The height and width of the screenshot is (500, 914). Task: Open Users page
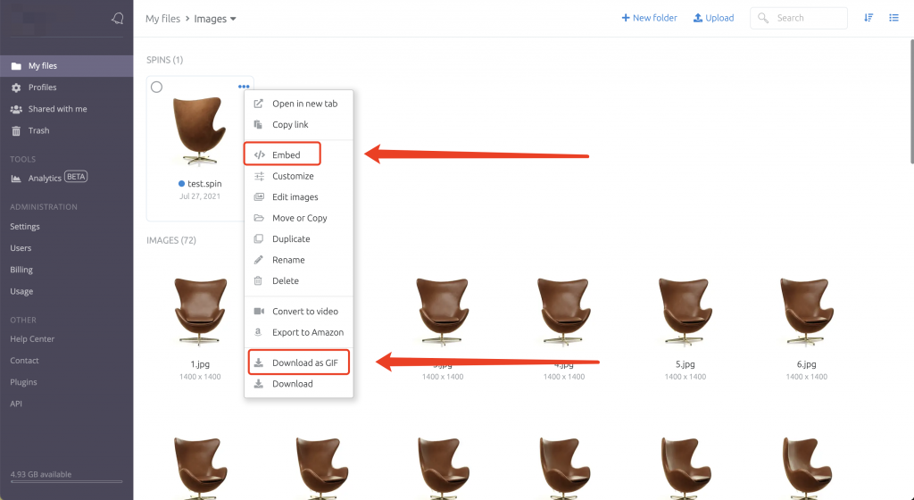(x=21, y=248)
